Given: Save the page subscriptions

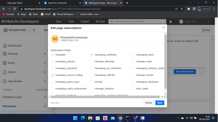Looking at the screenshot, I should 160,103.
